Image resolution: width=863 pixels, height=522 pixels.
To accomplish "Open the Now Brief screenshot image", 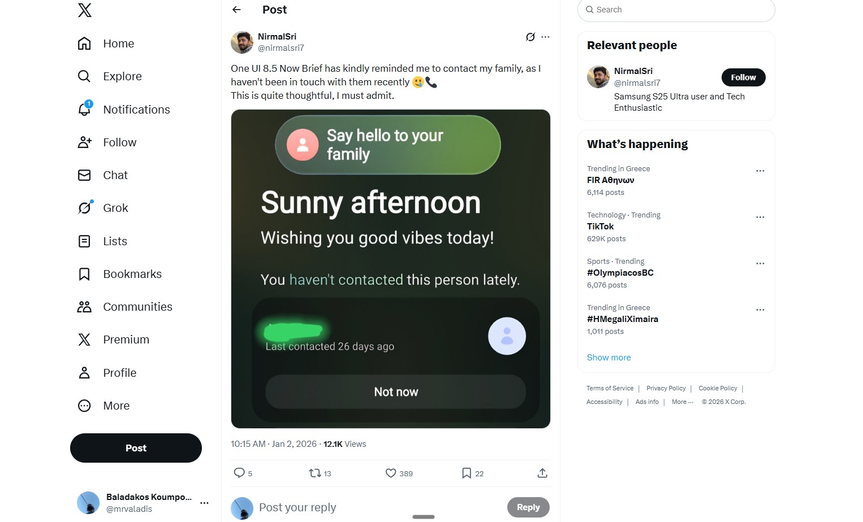I will [x=390, y=269].
